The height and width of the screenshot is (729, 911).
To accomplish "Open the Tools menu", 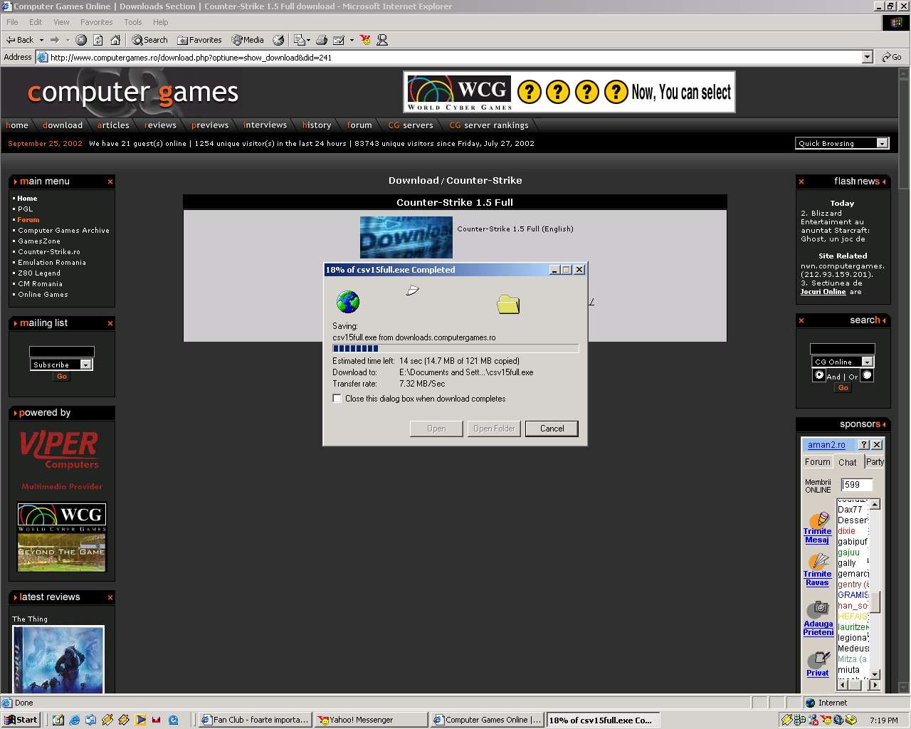I will [x=133, y=22].
